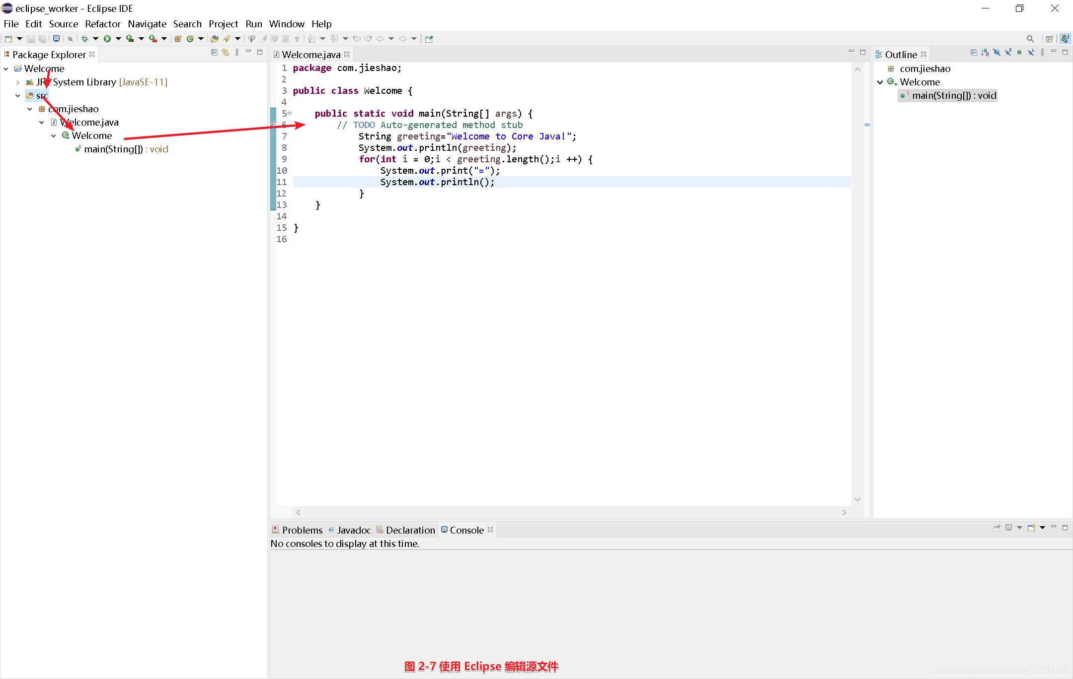
Task: Toggle Link with Editor in Package Explorer
Action: (226, 52)
